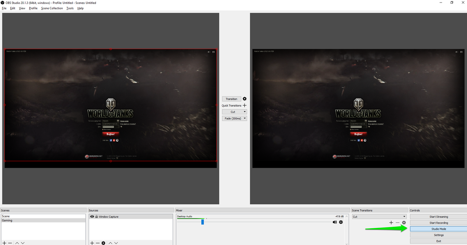The width and height of the screenshot is (467, 245).
Task: Click Start Streaming button
Action: click(439, 217)
